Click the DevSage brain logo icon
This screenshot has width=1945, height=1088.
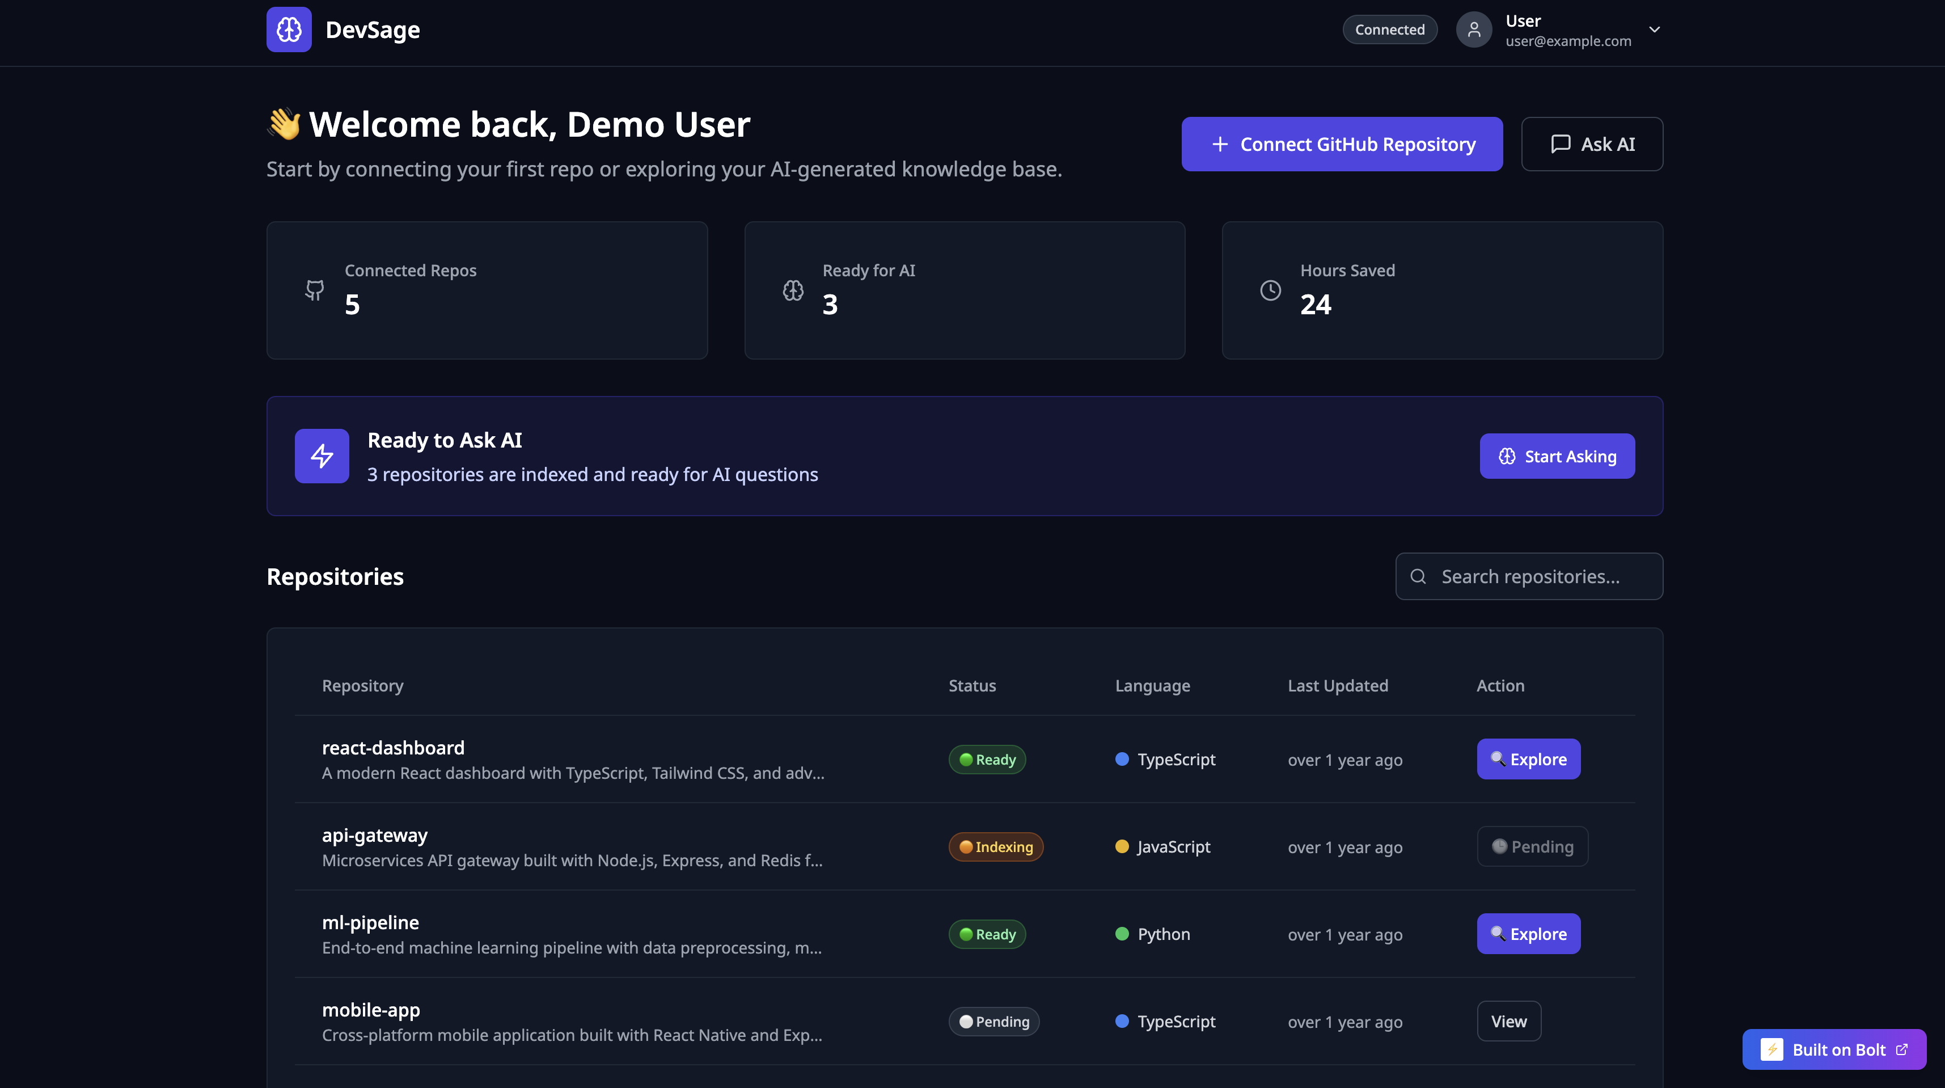(289, 29)
